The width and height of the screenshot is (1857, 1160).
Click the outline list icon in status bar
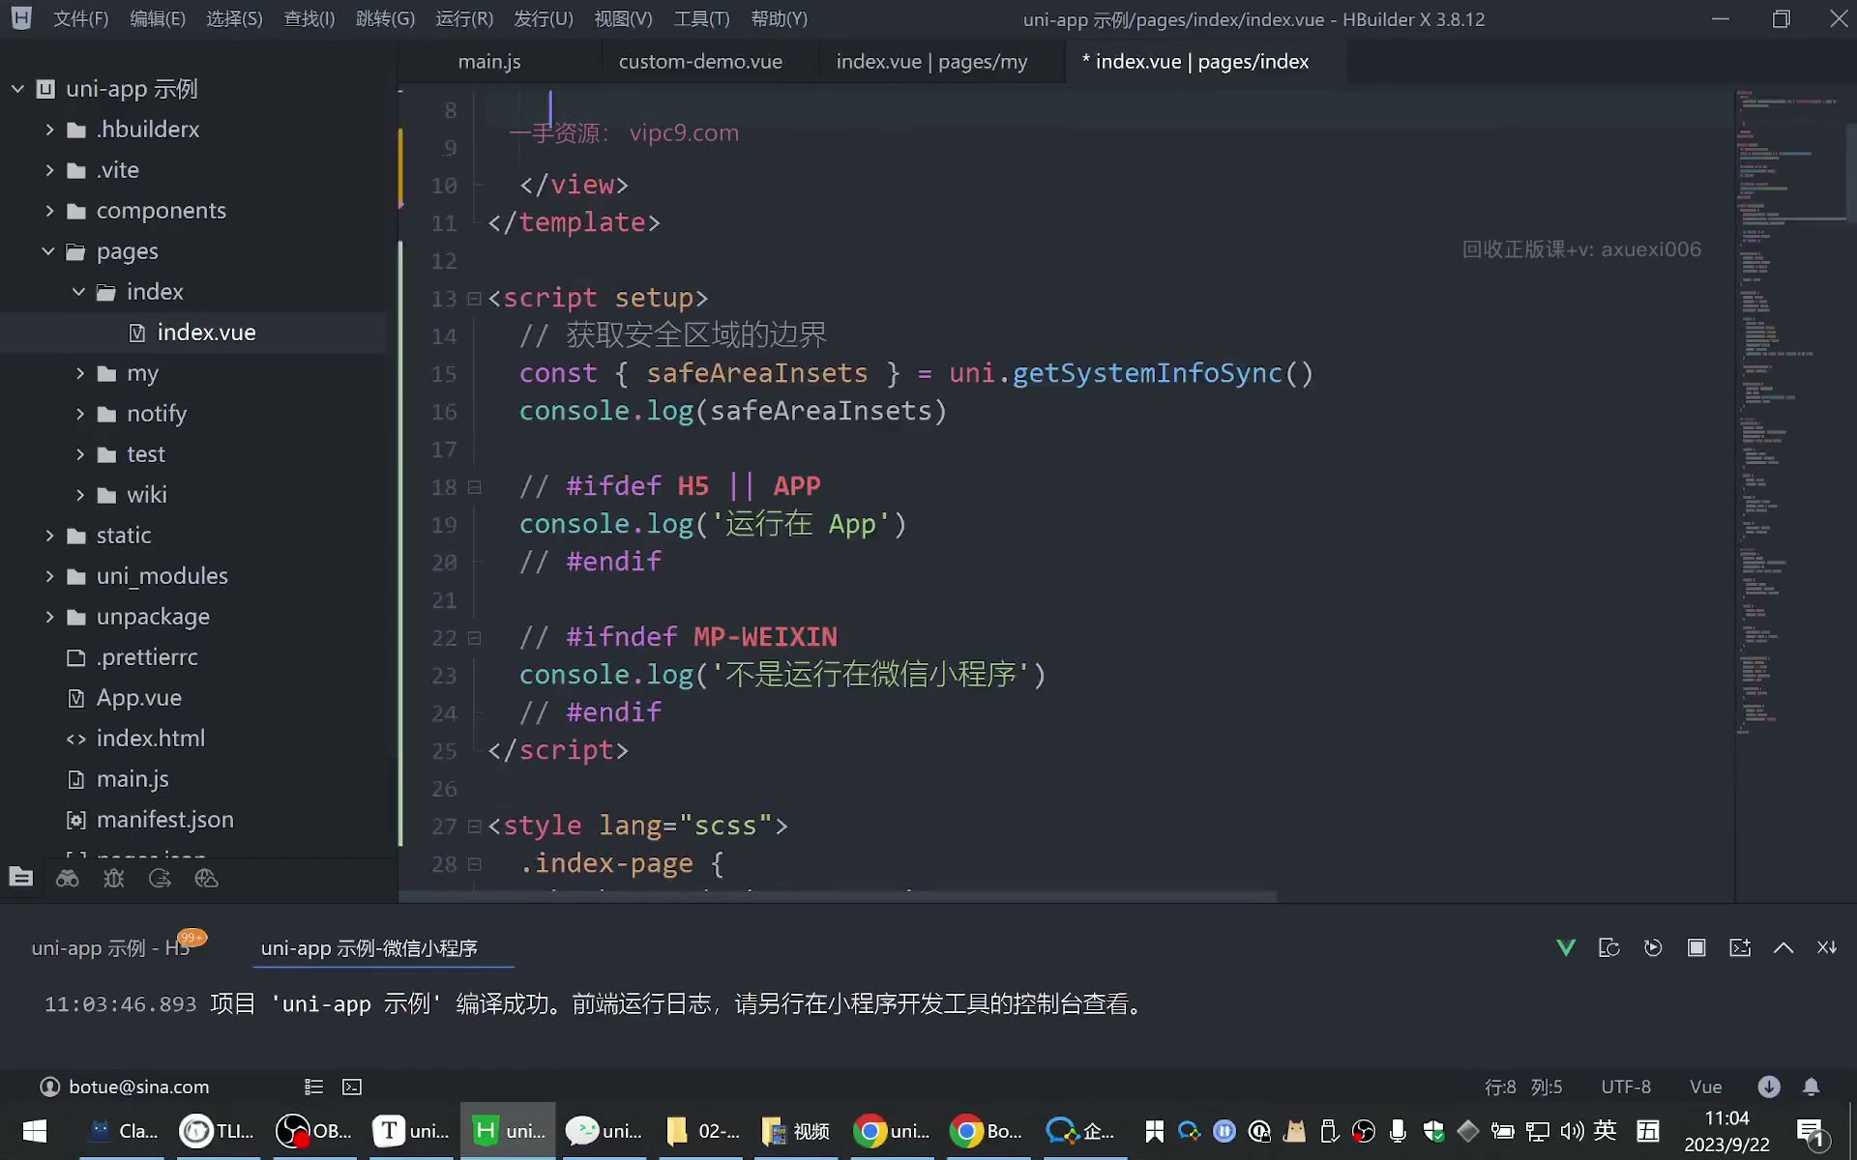pos(313,1087)
